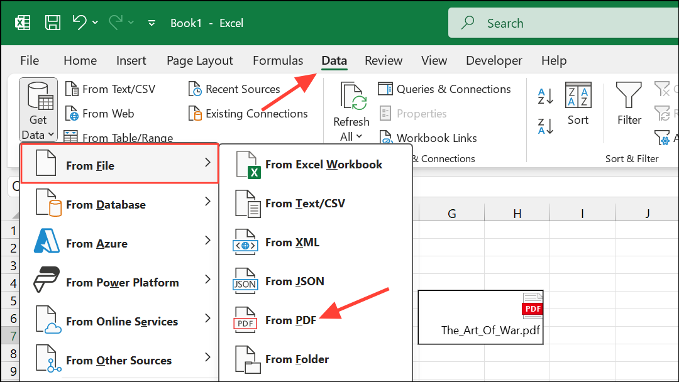Click From Text/CSV in the ribbon
This screenshot has width=679, height=382.
[110, 89]
